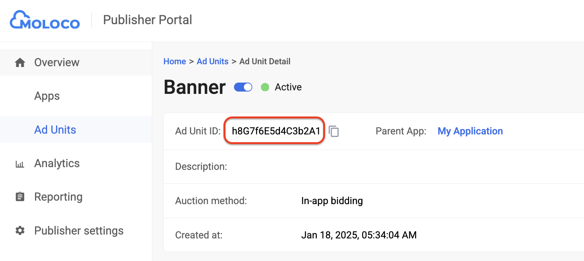Click the In-app bidding auction method value
This screenshot has height=261, width=584.
pos(332,201)
